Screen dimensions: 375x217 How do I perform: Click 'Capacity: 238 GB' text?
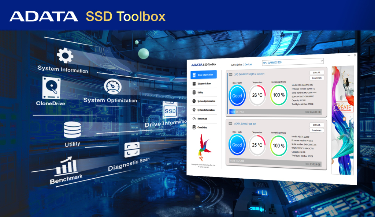click(298, 152)
